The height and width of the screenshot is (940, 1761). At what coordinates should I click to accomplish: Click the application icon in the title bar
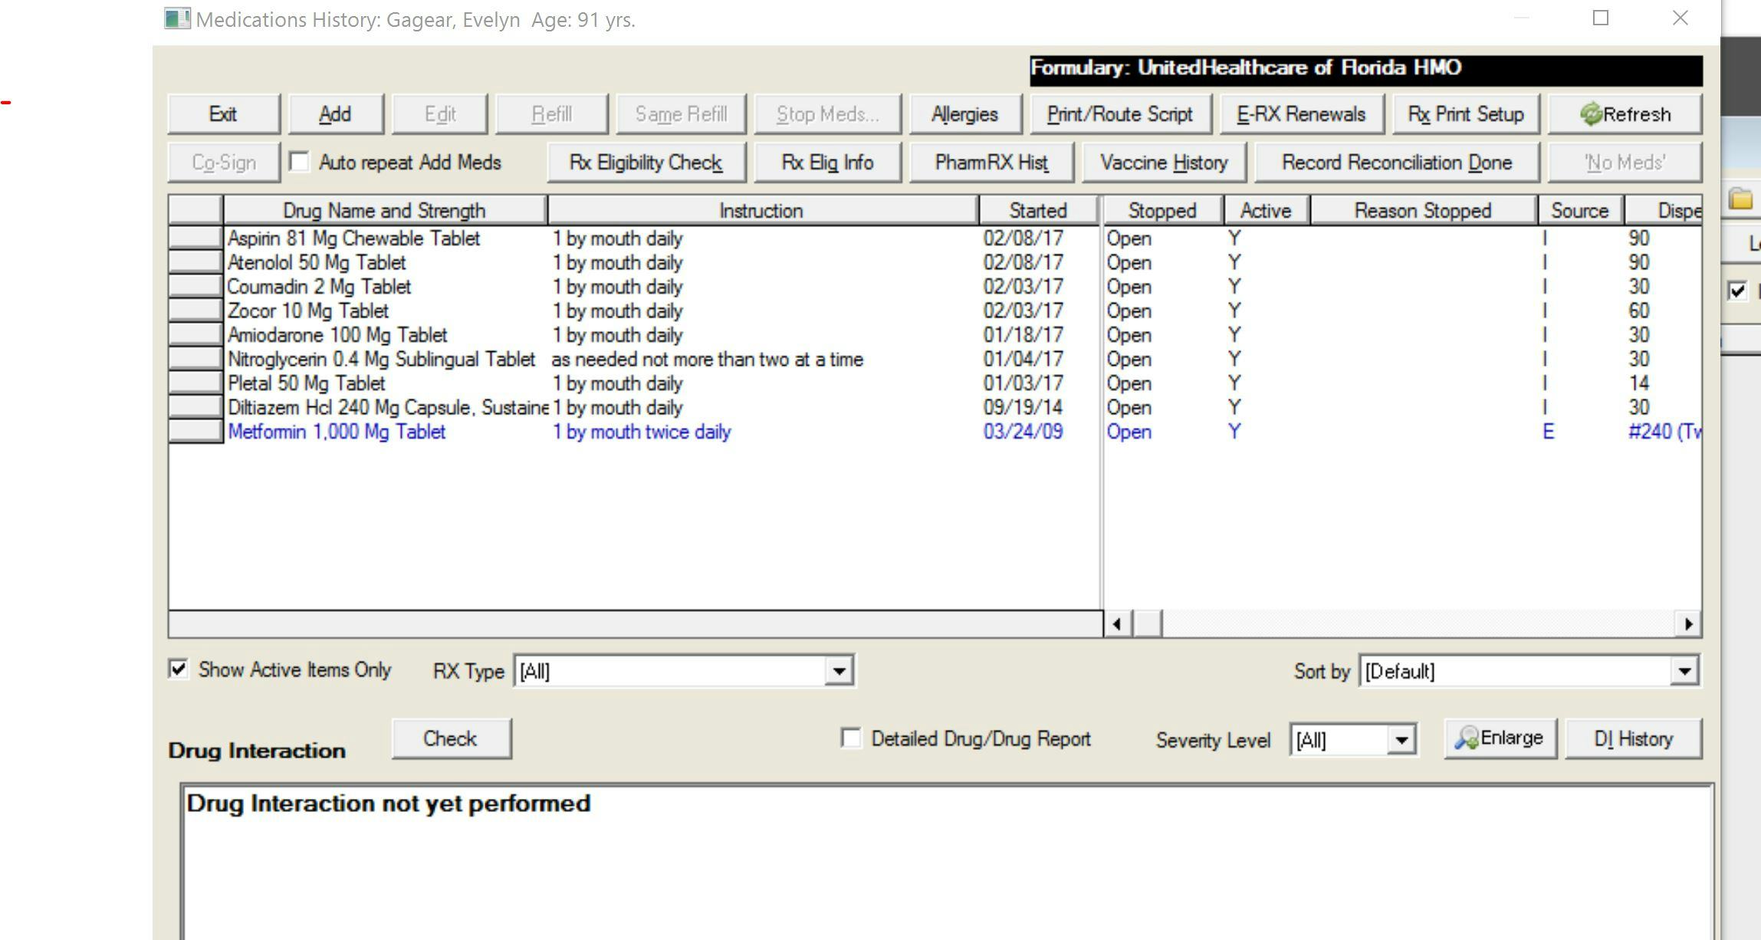pyautogui.click(x=177, y=18)
